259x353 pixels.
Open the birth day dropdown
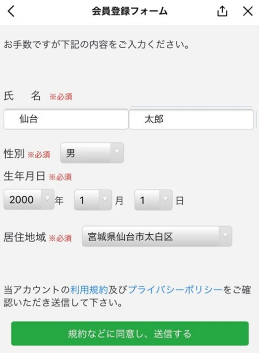pyautogui.click(x=153, y=200)
